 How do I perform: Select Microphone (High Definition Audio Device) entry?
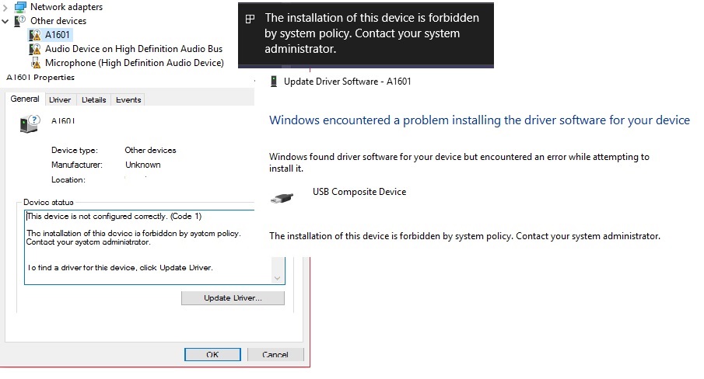click(134, 63)
